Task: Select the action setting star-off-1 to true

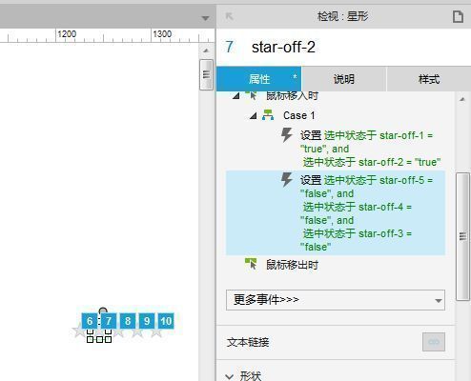Action: coord(370,149)
